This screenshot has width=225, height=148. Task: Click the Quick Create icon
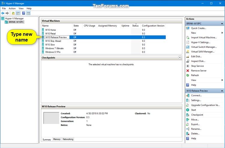click(188, 28)
